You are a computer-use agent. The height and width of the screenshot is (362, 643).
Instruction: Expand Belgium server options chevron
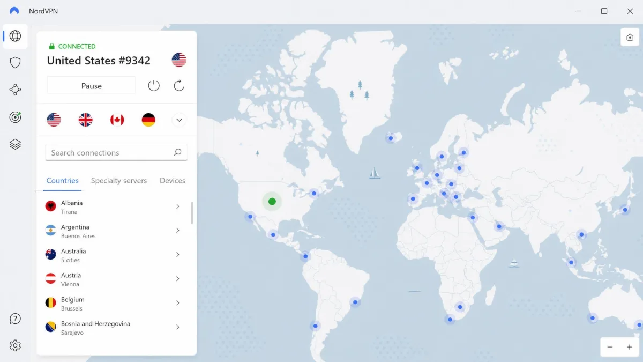(177, 303)
